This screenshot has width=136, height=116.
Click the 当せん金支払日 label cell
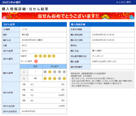point(11,111)
